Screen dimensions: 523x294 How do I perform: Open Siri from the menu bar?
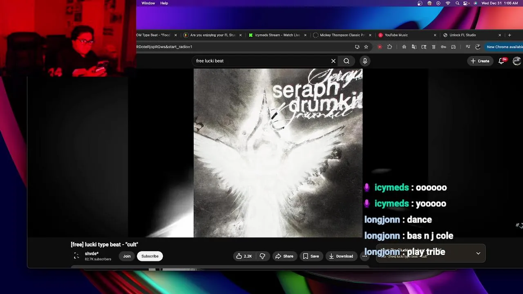coord(475,3)
